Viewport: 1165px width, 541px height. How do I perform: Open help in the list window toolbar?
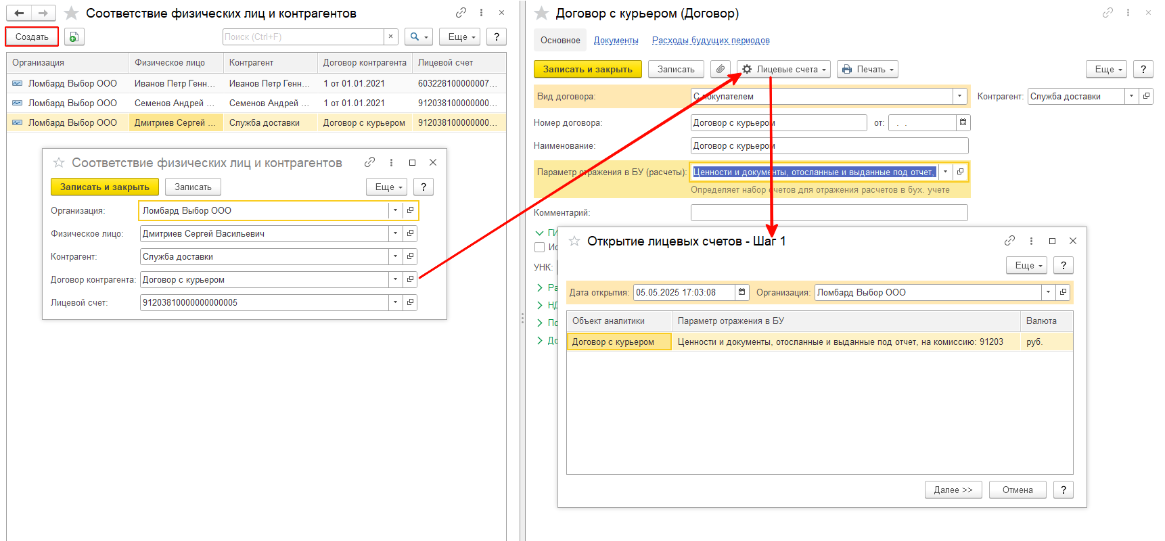click(497, 37)
